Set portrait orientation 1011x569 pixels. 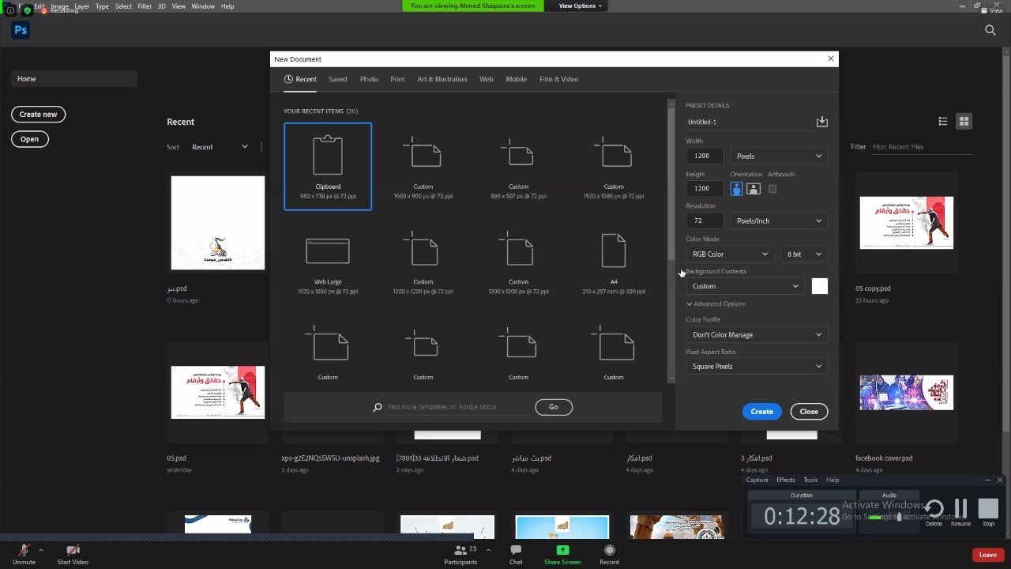(736, 189)
